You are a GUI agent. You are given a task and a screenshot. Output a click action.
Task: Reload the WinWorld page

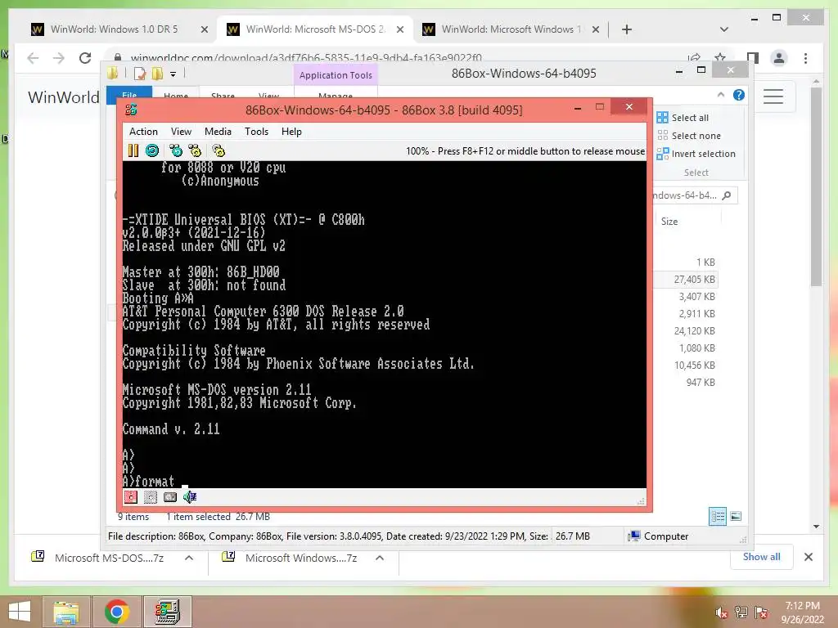[85, 58]
